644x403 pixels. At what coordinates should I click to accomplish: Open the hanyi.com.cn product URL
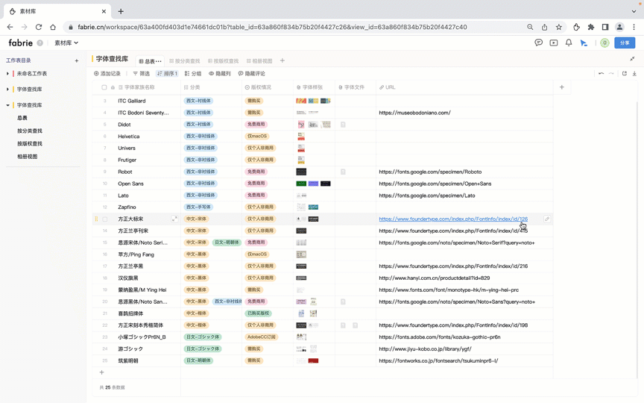coord(434,278)
